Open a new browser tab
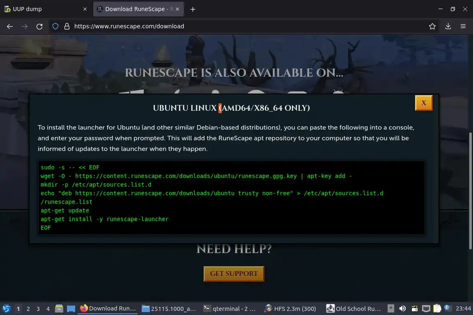Viewport: 473px width, 315px height. (193, 9)
